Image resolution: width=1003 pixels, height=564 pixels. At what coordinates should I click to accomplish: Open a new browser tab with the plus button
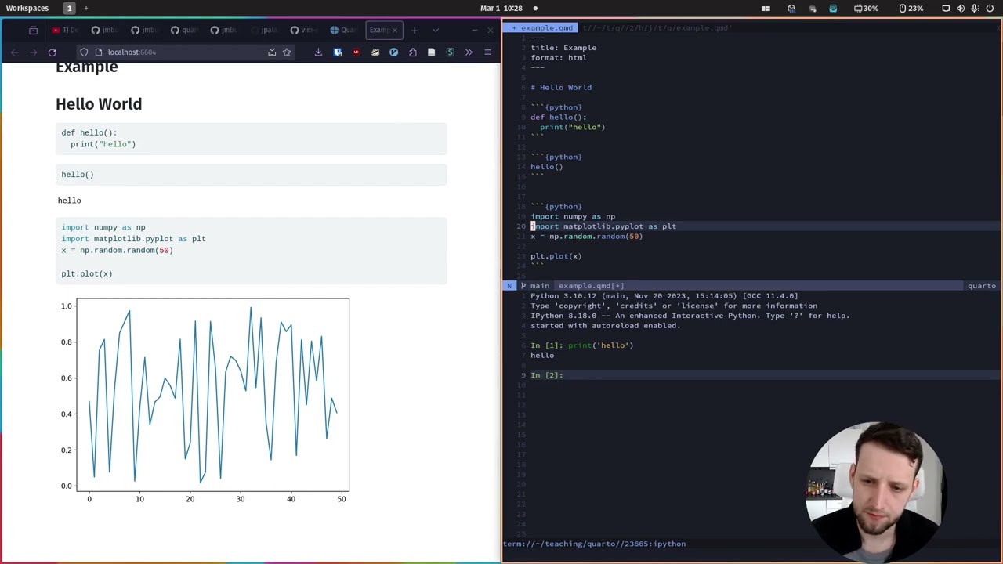pyautogui.click(x=415, y=31)
